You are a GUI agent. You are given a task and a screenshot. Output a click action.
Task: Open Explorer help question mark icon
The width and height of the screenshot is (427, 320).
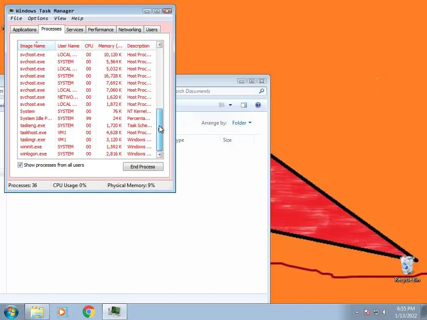pos(258,105)
